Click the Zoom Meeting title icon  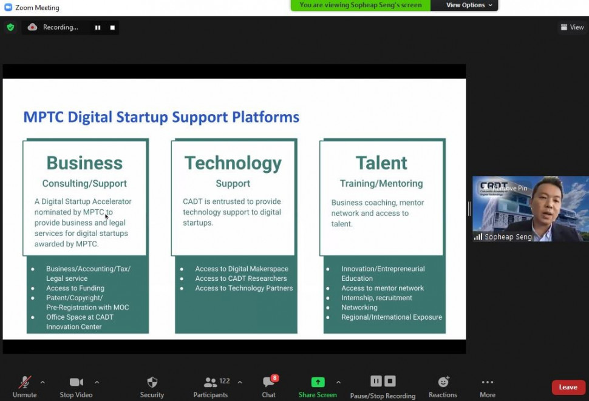point(8,7)
